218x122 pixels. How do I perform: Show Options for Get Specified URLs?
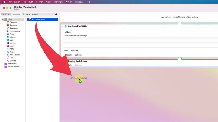(x=78, y=55)
